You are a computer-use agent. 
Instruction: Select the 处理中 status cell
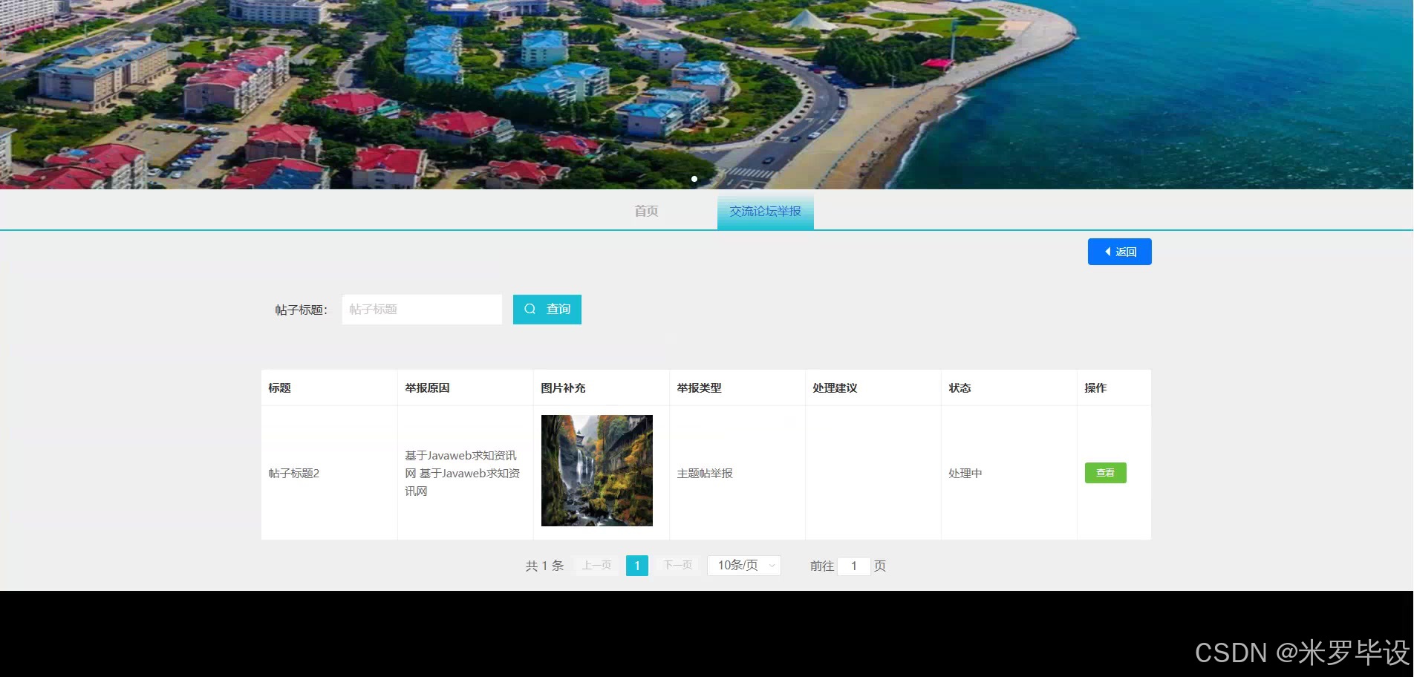pos(965,473)
